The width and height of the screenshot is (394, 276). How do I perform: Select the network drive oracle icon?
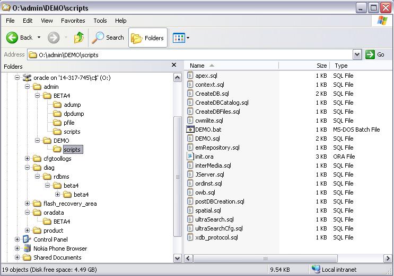click(27, 78)
